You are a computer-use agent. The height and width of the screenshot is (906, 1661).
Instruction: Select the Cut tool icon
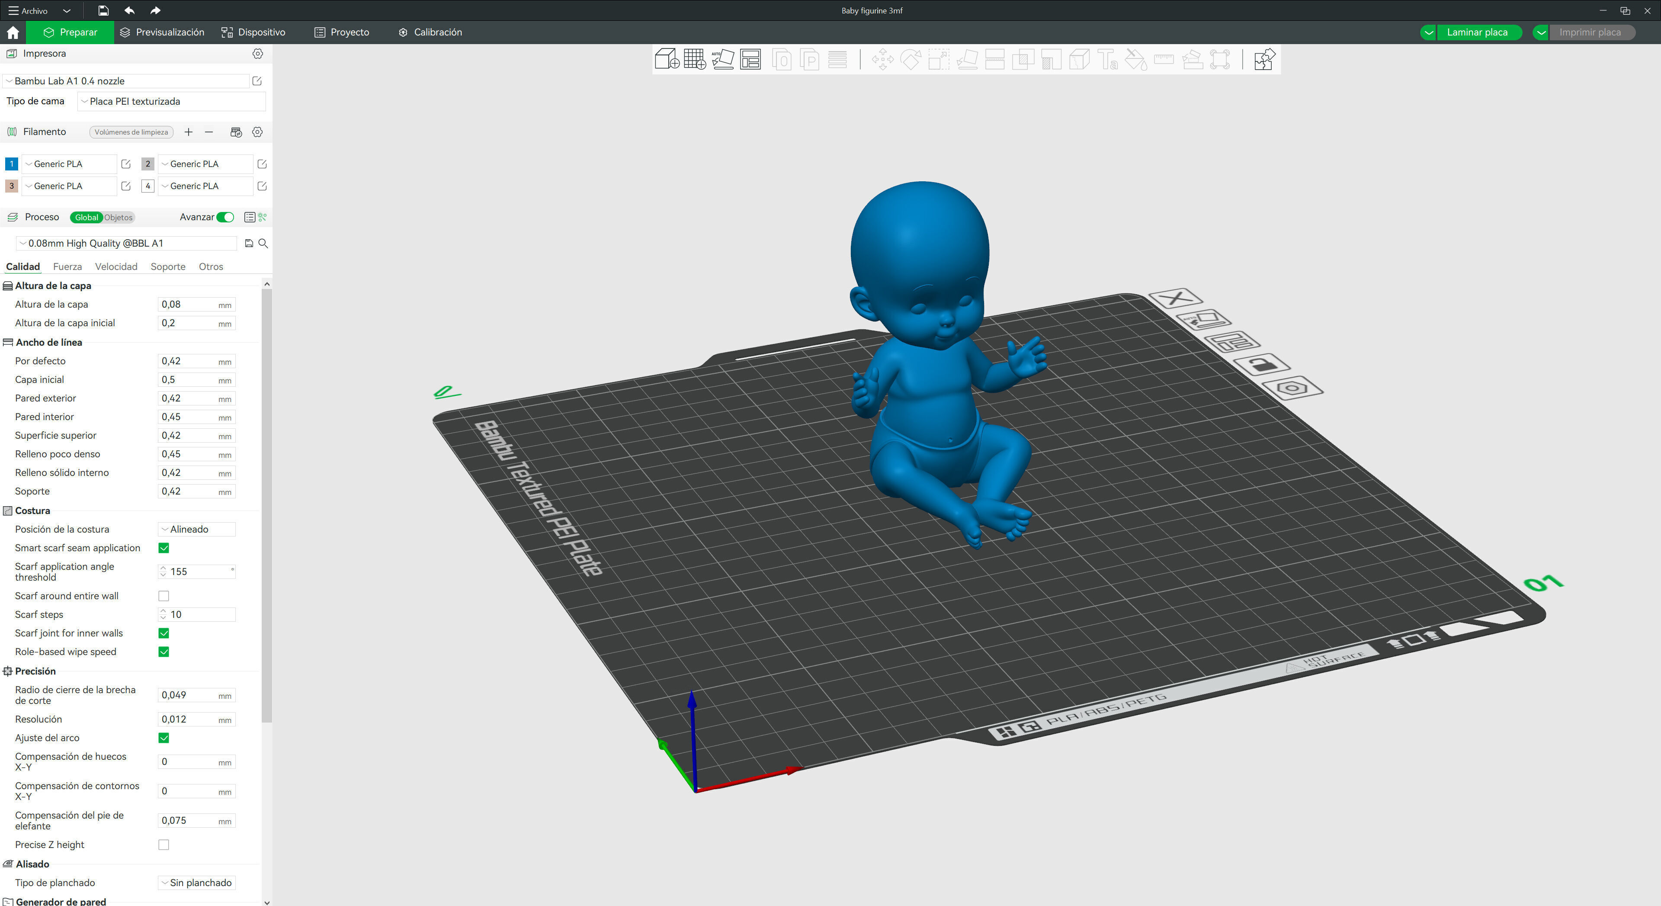pyautogui.click(x=995, y=60)
